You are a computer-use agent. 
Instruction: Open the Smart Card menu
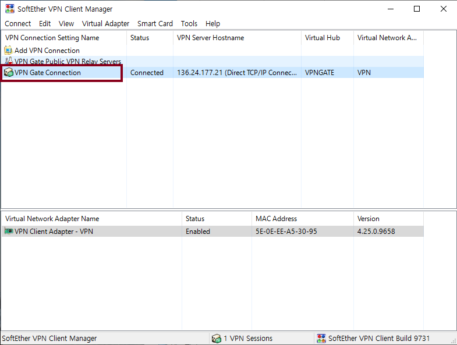155,24
